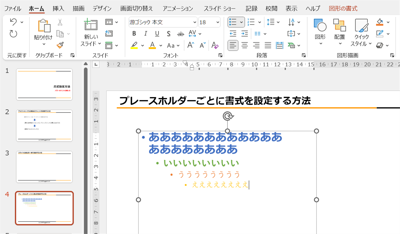Open the font size dropdown
The height and width of the screenshot is (234, 400).
(x=218, y=22)
